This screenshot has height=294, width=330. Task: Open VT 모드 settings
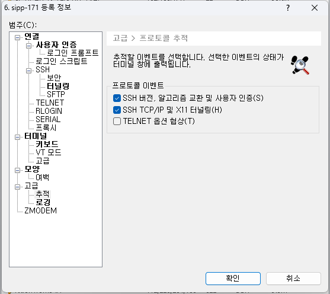point(49,152)
